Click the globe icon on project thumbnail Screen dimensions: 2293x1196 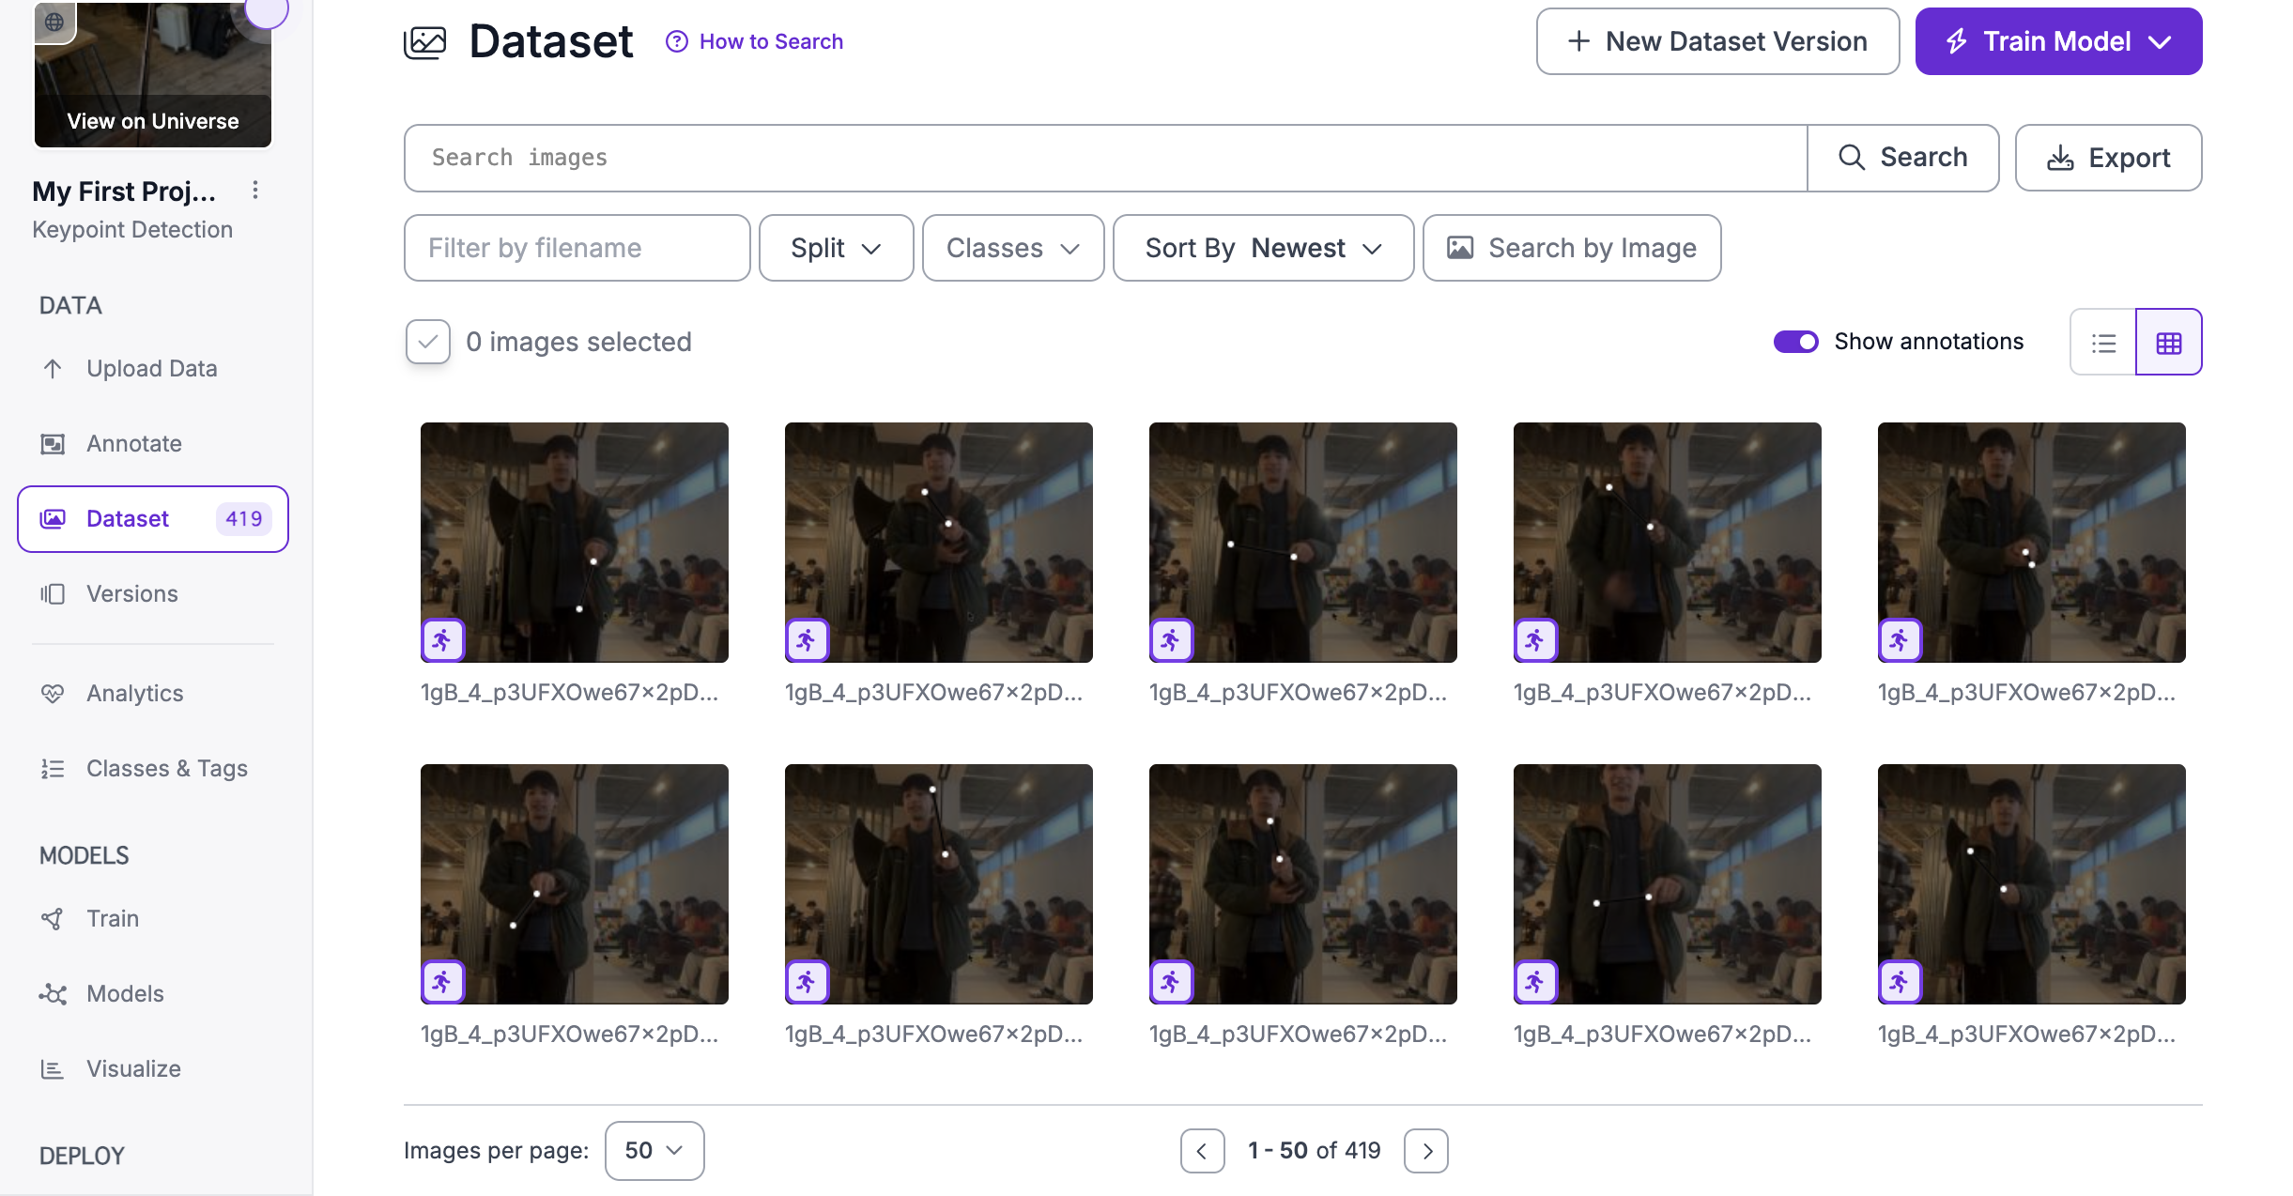click(54, 21)
